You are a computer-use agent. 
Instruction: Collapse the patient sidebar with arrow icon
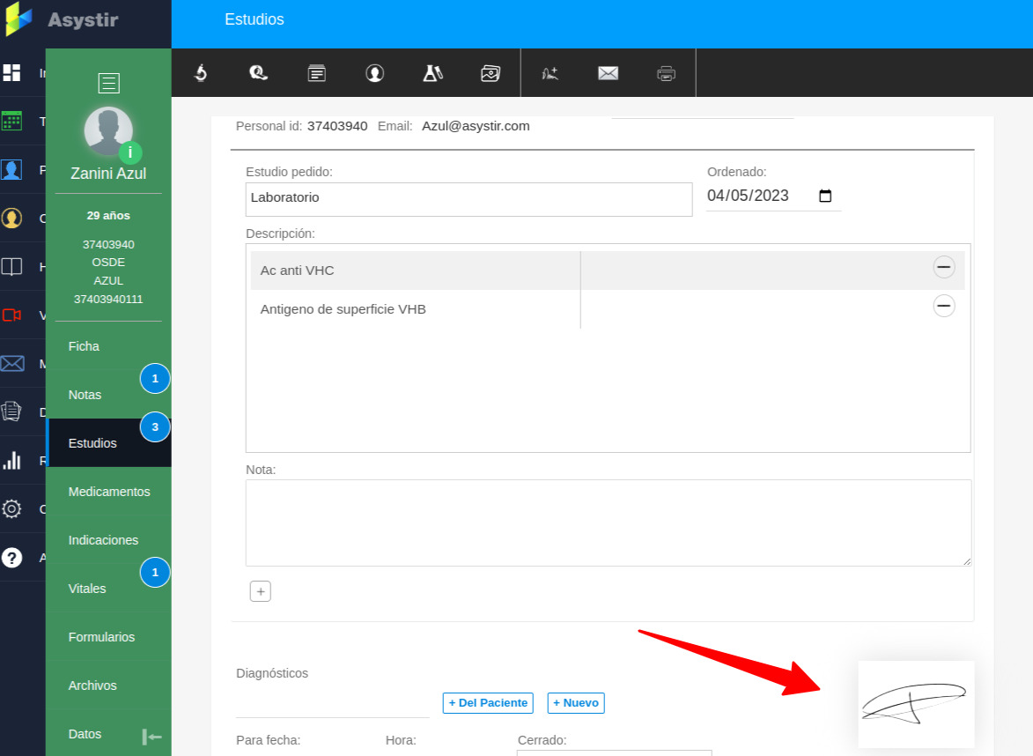tap(151, 737)
